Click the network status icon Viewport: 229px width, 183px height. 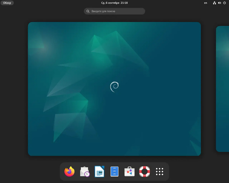click(x=214, y=3)
